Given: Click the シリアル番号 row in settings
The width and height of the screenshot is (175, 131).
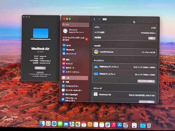Looking at the screenshot, I should pos(125,33).
